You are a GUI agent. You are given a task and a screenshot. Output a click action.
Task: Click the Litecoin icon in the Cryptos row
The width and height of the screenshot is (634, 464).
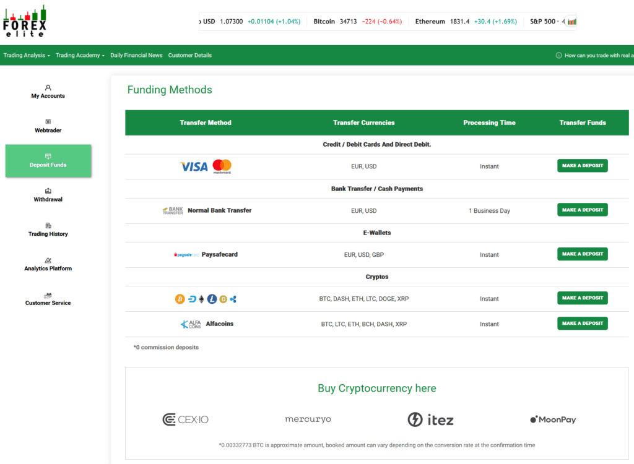pos(211,298)
